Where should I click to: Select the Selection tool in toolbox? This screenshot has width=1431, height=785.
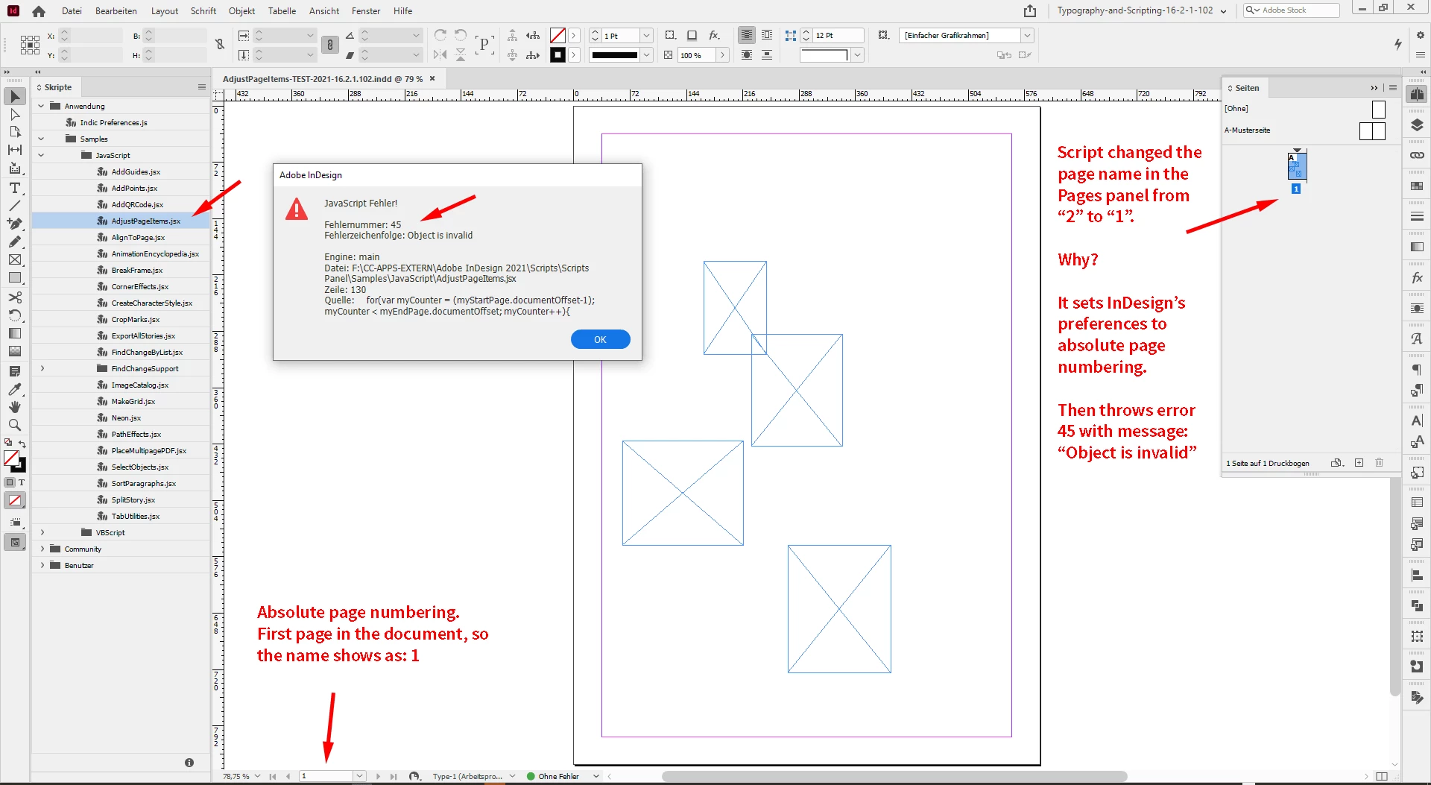click(x=15, y=96)
